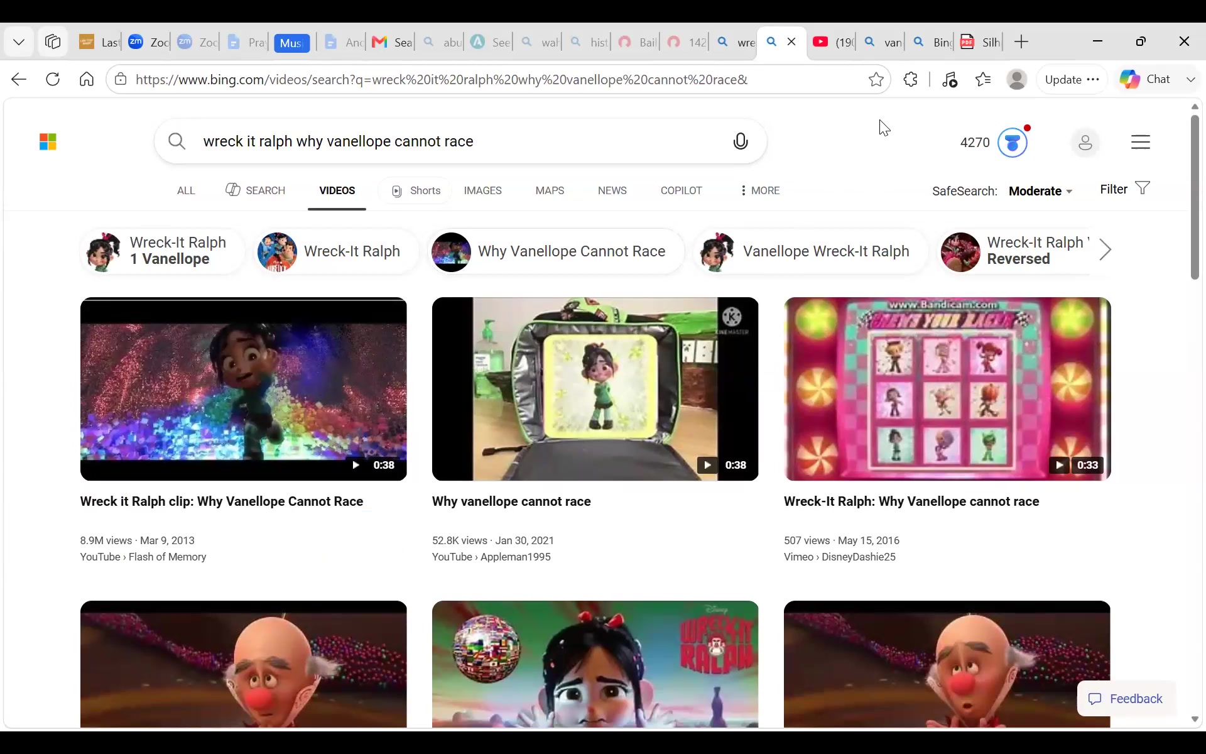This screenshot has width=1206, height=754.
Task: Open the Microsoft Rewards medal icon
Action: point(1013,142)
